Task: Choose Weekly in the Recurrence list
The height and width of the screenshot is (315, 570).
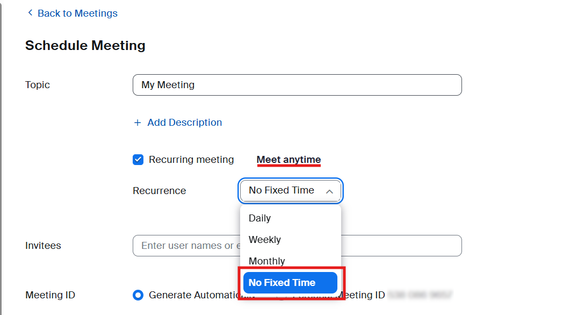Action: pos(265,240)
